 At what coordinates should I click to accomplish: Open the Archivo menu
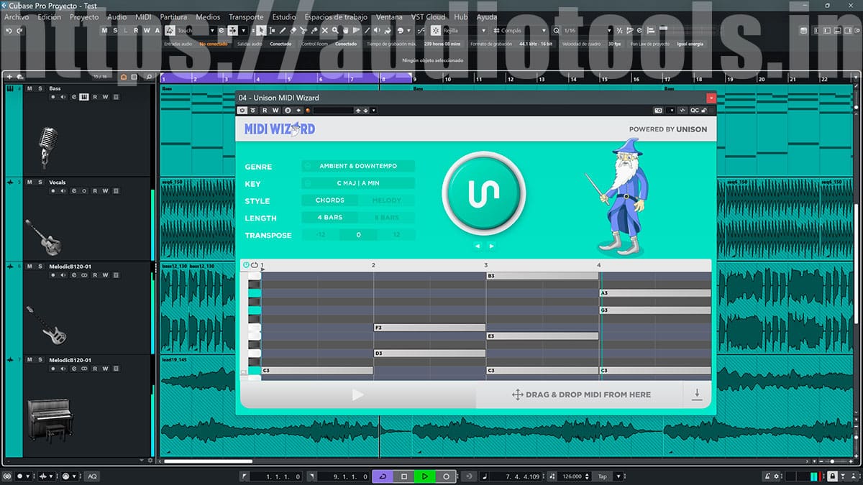coord(17,17)
